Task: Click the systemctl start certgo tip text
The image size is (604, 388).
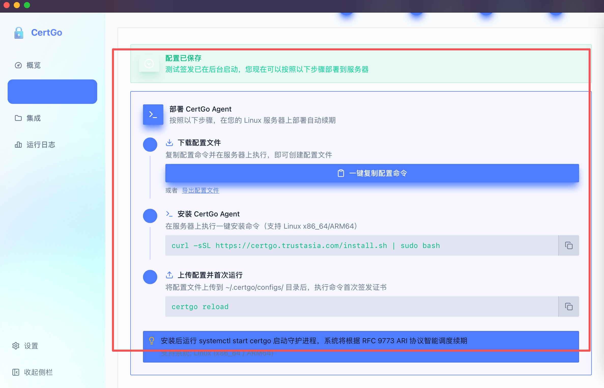Action: [314, 341]
